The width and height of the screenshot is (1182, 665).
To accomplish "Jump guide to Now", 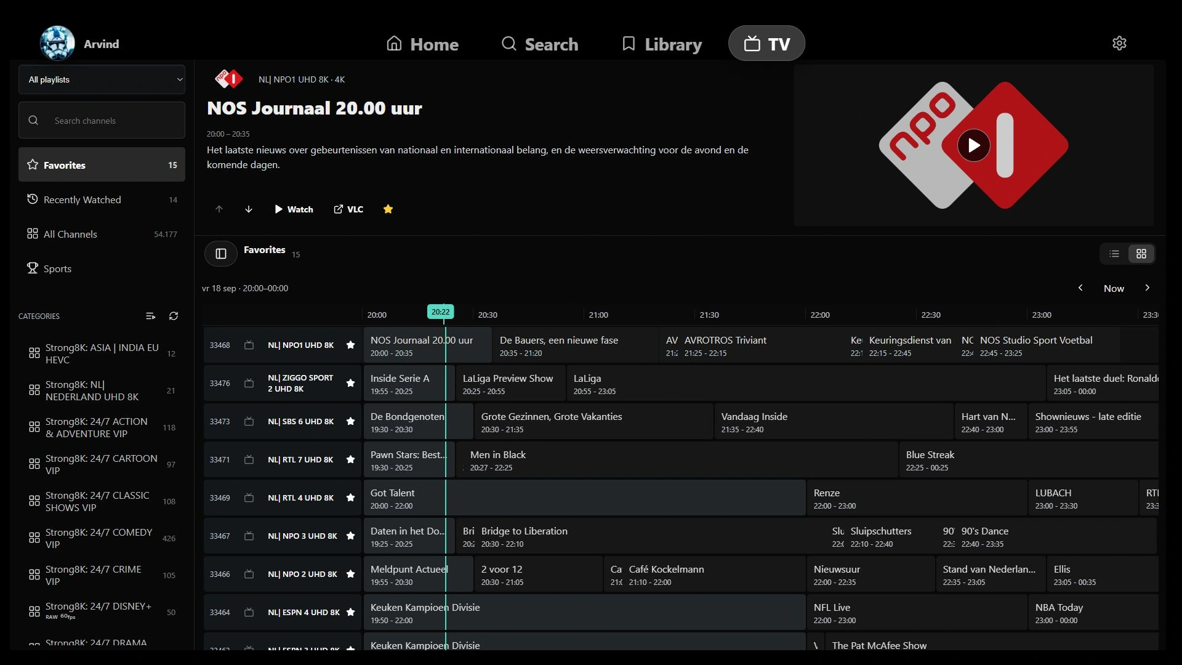I will click(1114, 288).
